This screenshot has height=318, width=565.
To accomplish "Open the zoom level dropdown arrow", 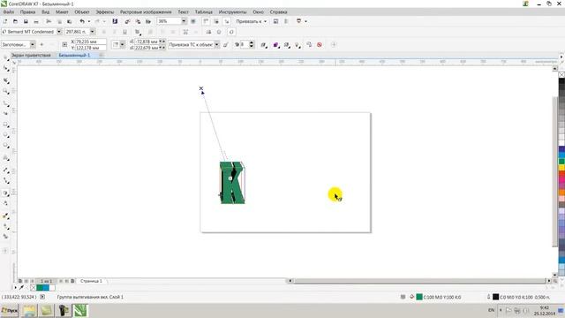I will pyautogui.click(x=184, y=21).
